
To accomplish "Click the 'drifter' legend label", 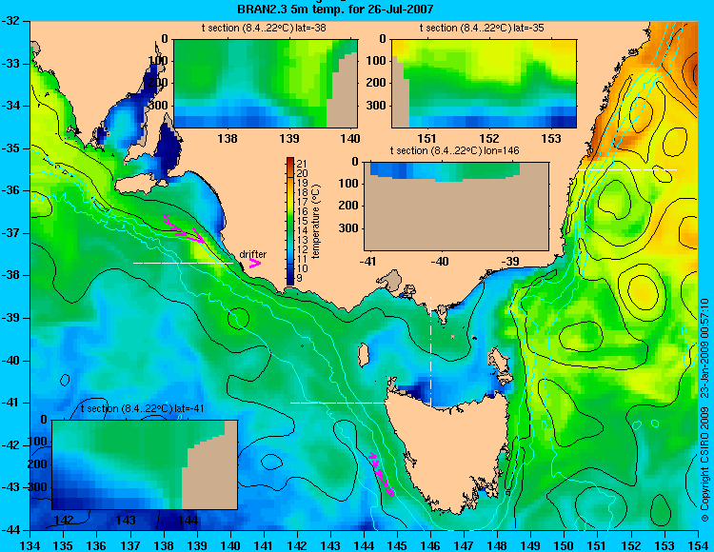I will pyautogui.click(x=252, y=254).
